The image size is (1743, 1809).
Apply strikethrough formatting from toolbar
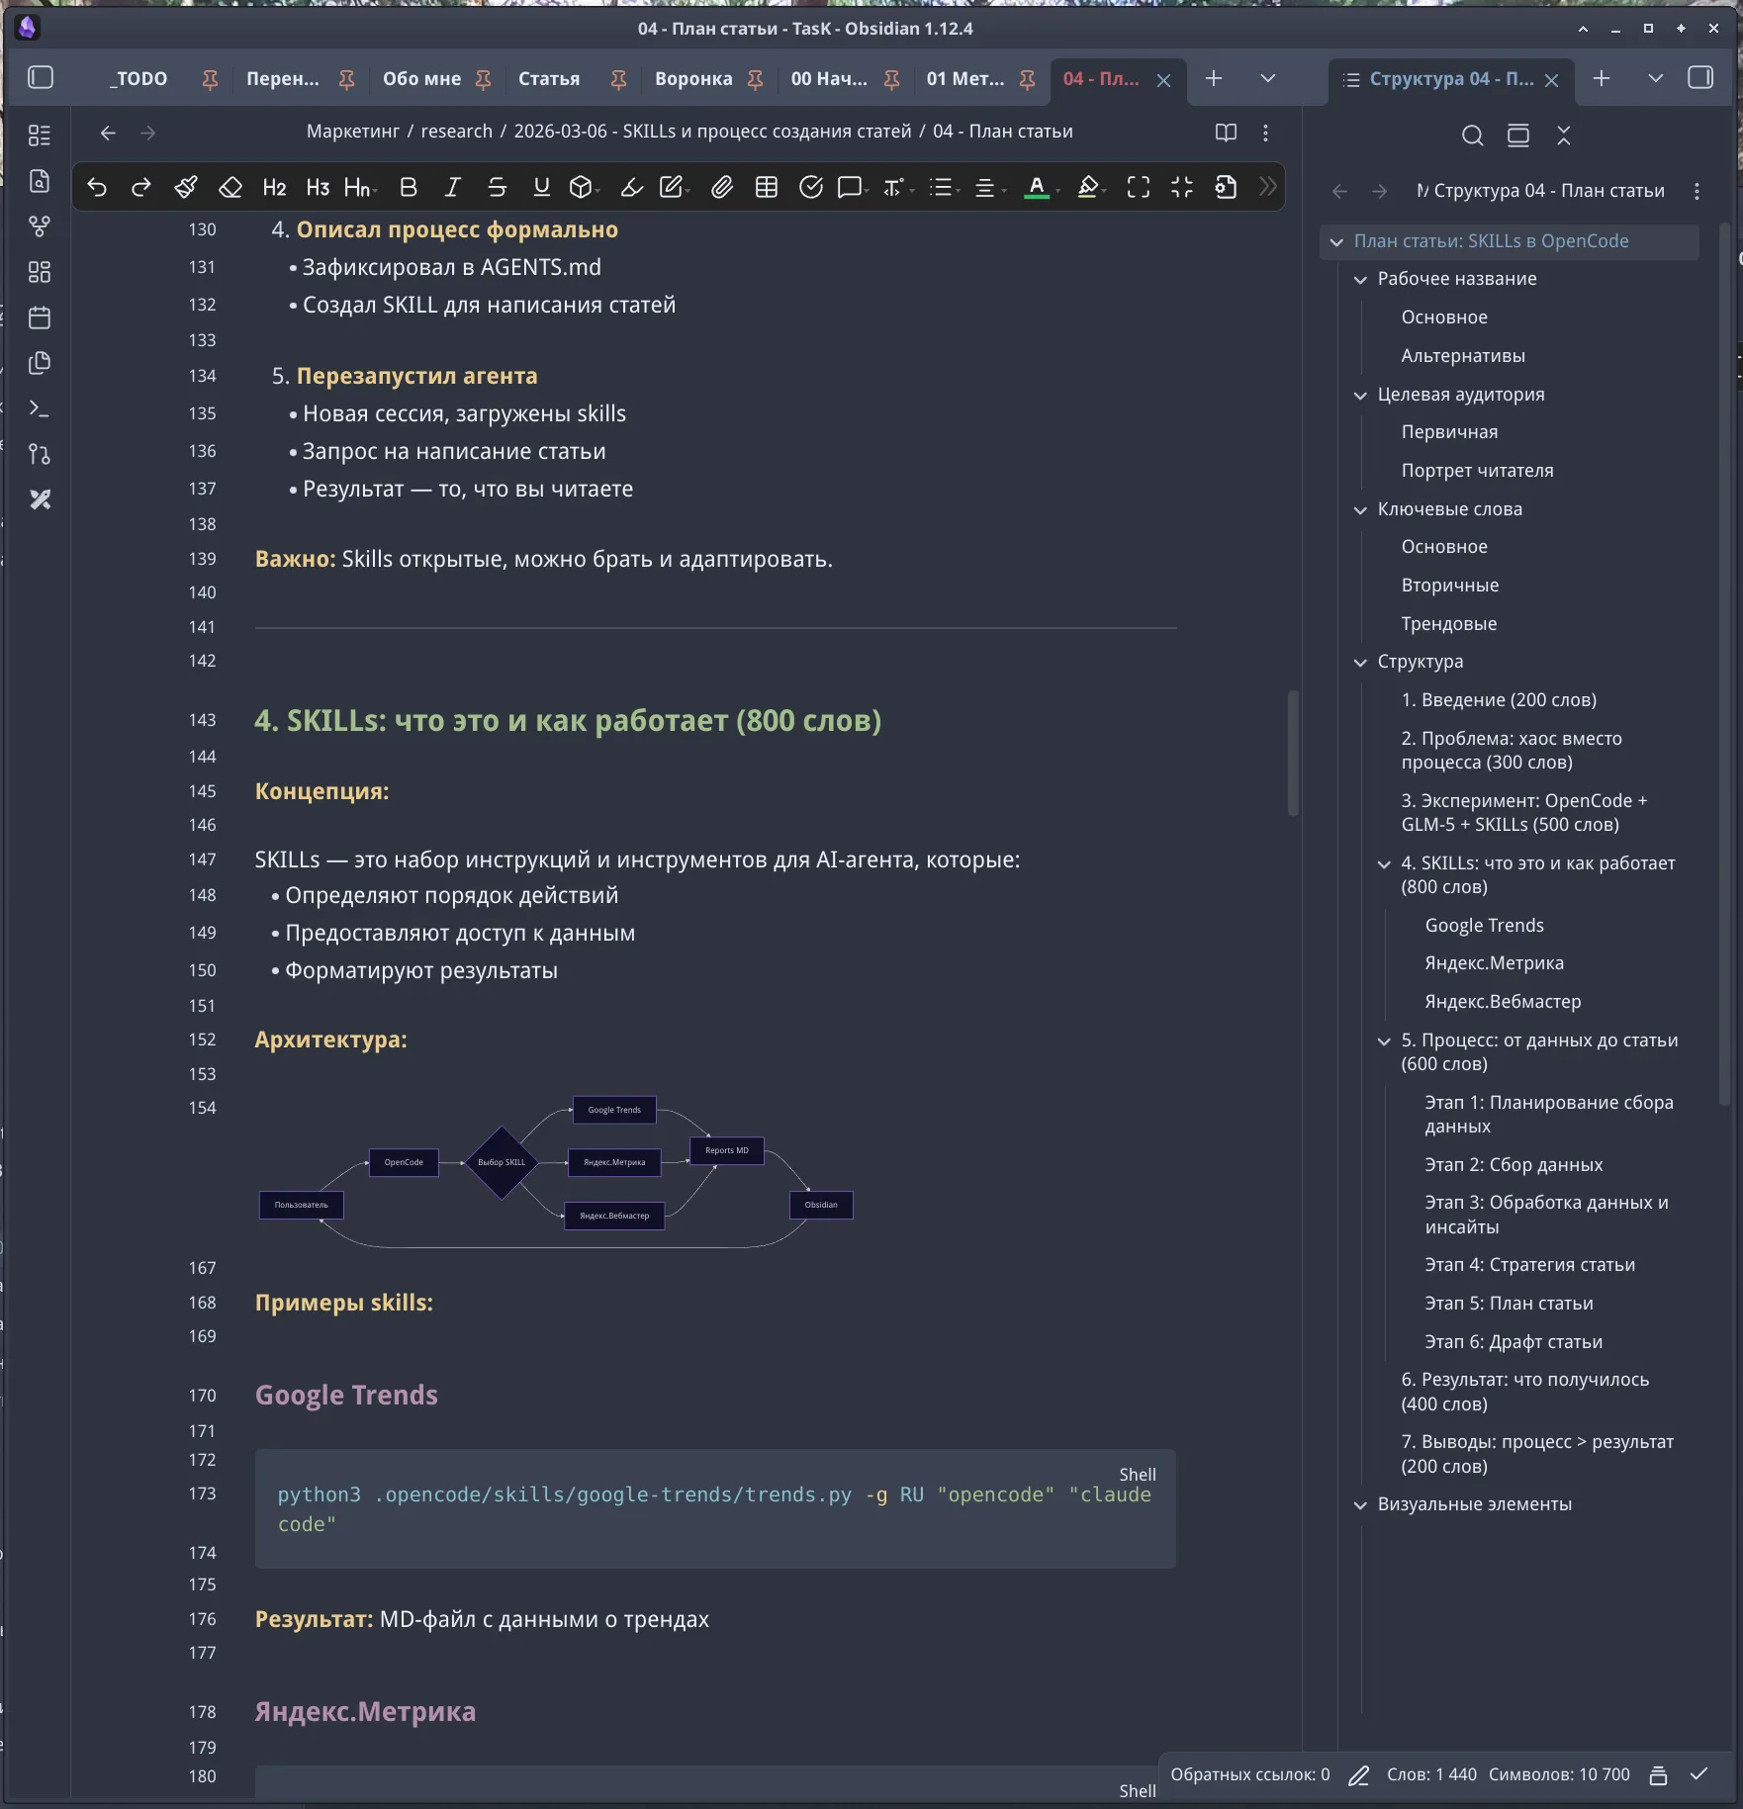(497, 187)
